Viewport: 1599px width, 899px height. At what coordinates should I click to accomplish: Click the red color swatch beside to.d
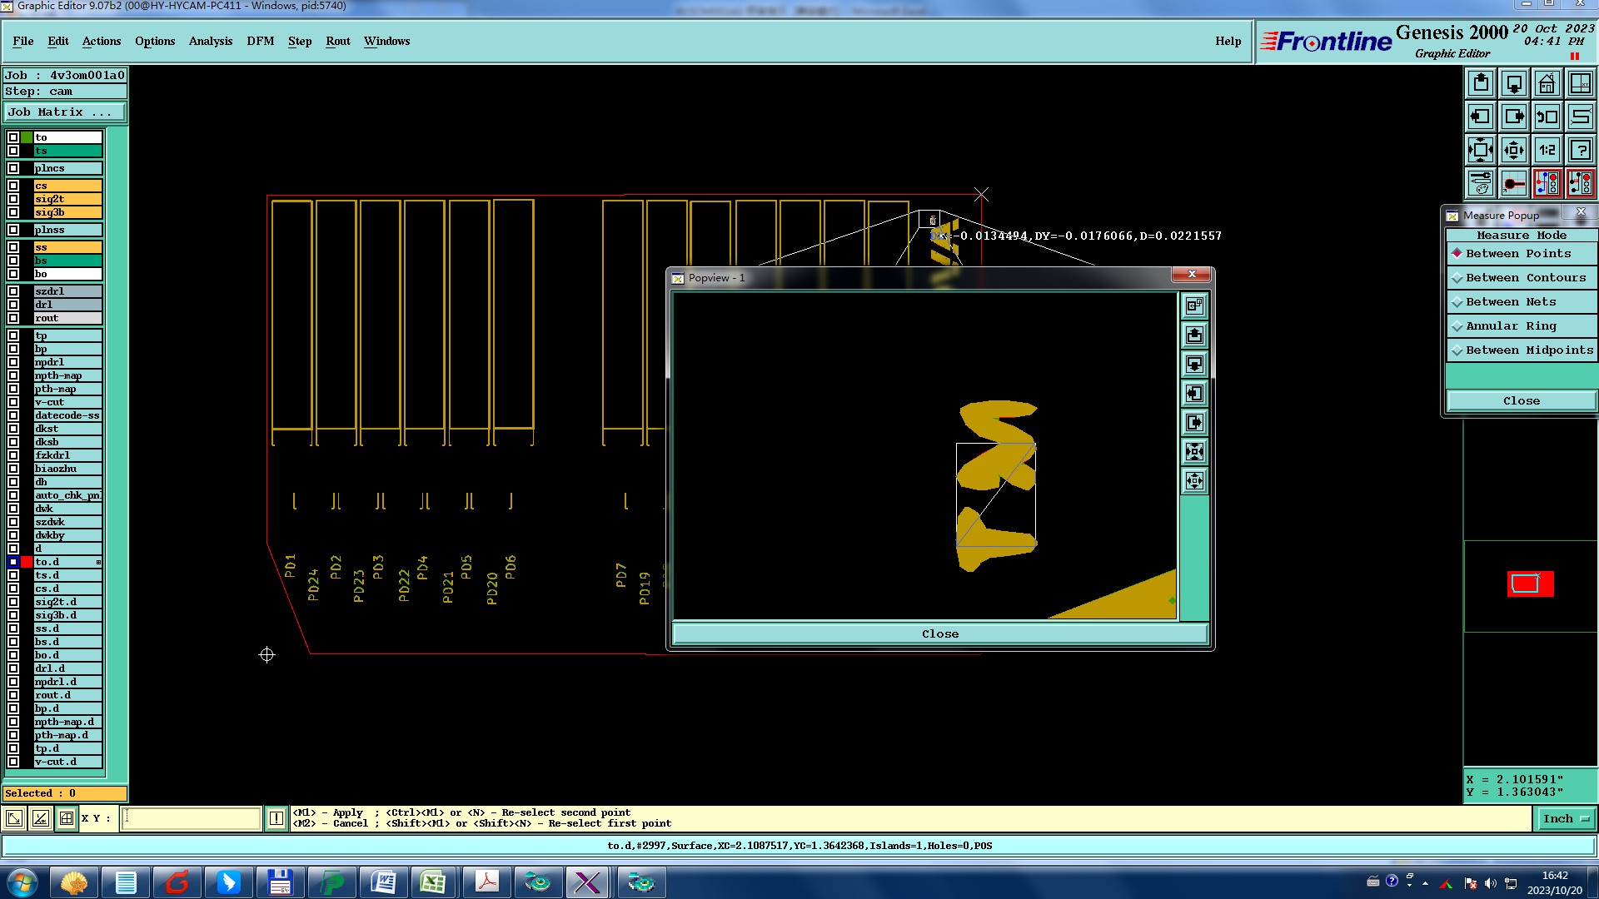point(27,563)
